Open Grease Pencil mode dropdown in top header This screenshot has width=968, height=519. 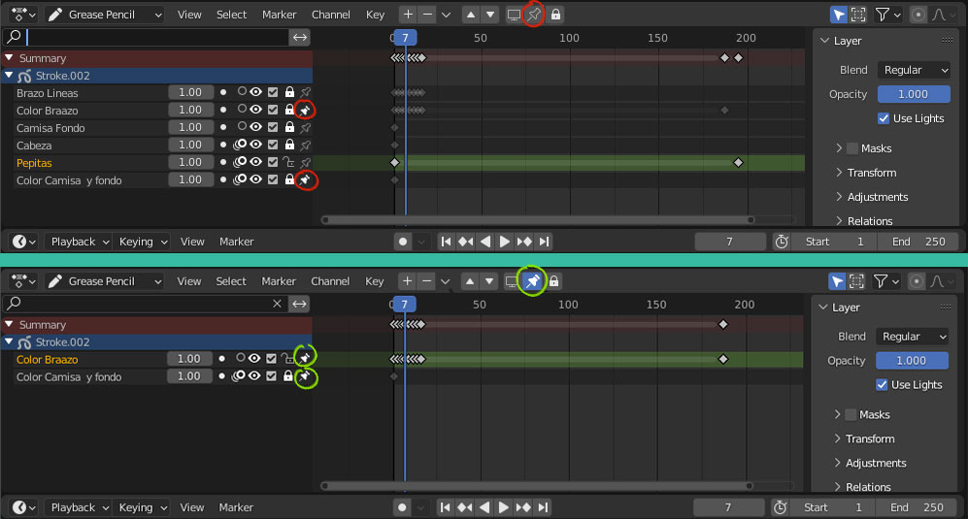[x=105, y=15]
